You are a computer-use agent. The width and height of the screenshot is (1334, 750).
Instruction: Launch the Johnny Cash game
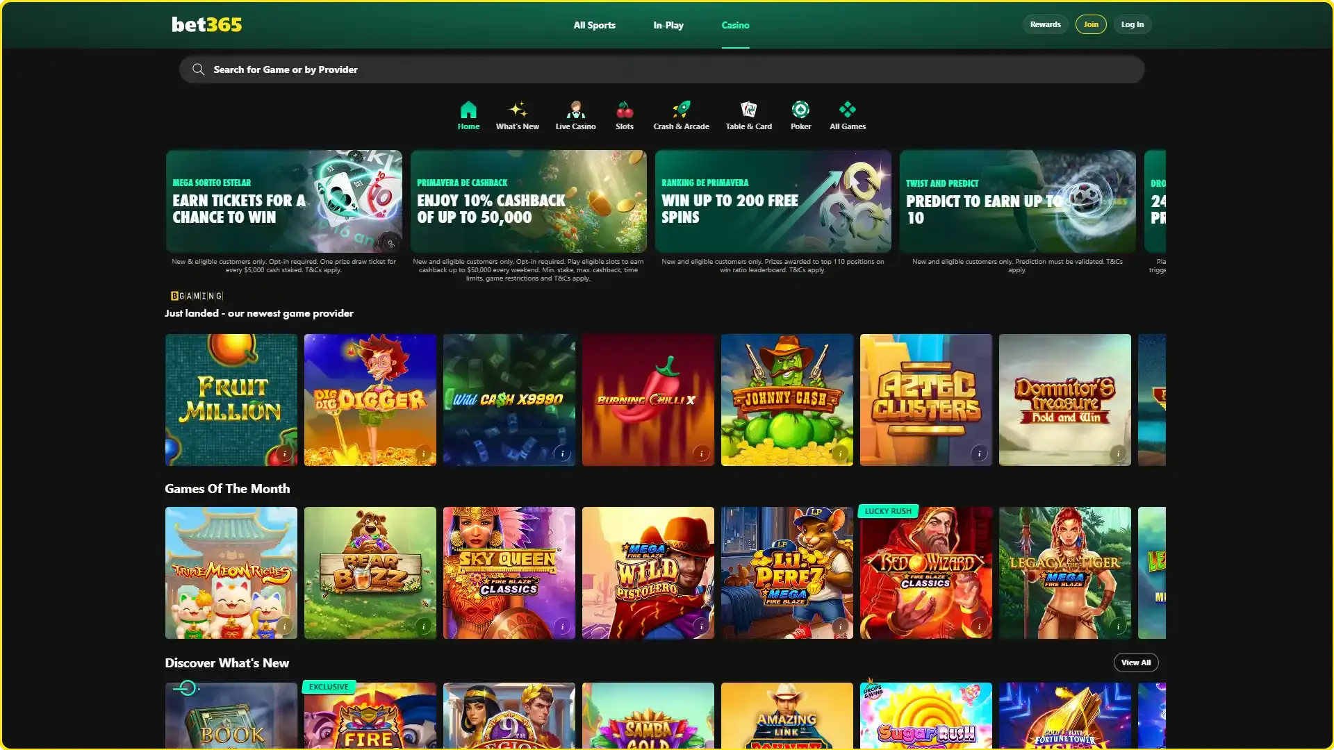[787, 399]
